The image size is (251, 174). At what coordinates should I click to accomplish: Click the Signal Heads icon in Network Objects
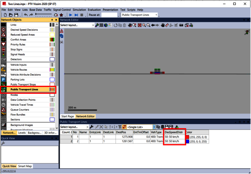pyautogui.click(x=3, y=54)
